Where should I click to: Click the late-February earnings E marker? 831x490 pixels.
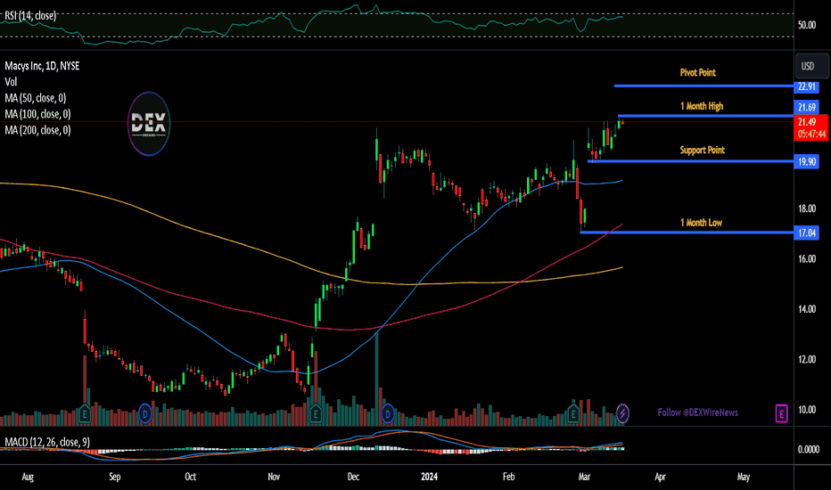(x=573, y=413)
